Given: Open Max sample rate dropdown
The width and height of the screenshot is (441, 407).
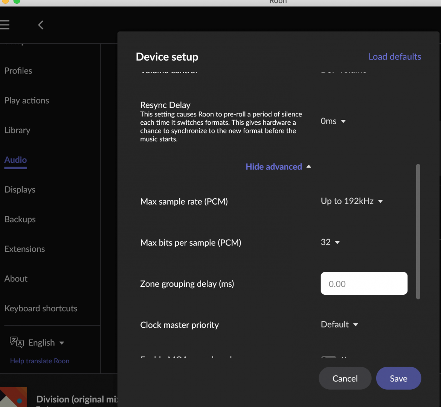Looking at the screenshot, I should point(351,201).
